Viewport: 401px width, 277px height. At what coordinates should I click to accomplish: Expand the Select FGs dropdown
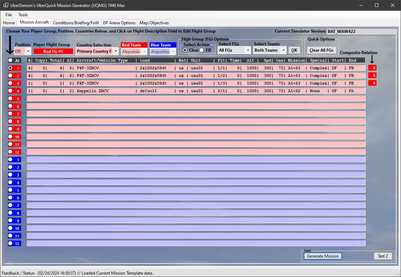248,50
